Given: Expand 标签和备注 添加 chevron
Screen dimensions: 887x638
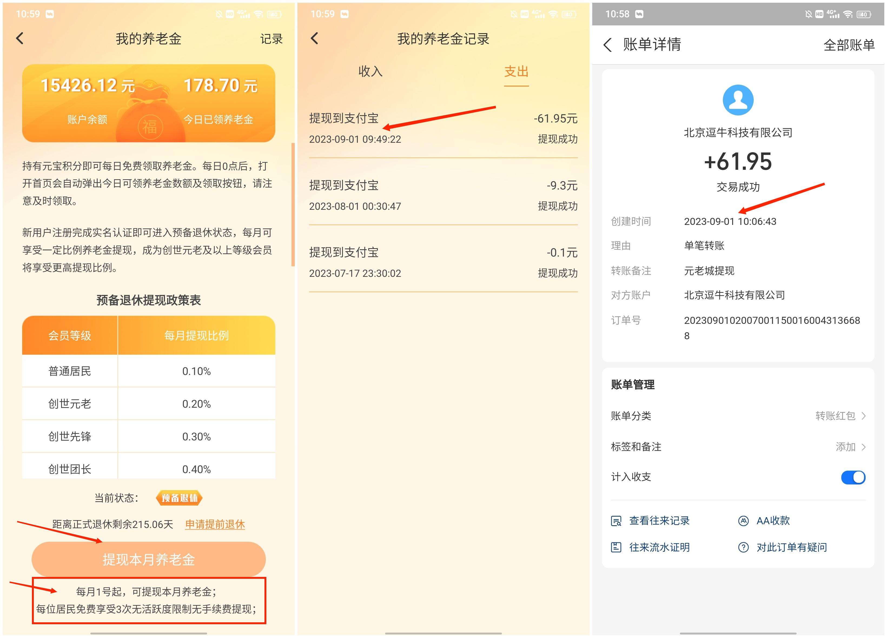Looking at the screenshot, I should (x=863, y=447).
